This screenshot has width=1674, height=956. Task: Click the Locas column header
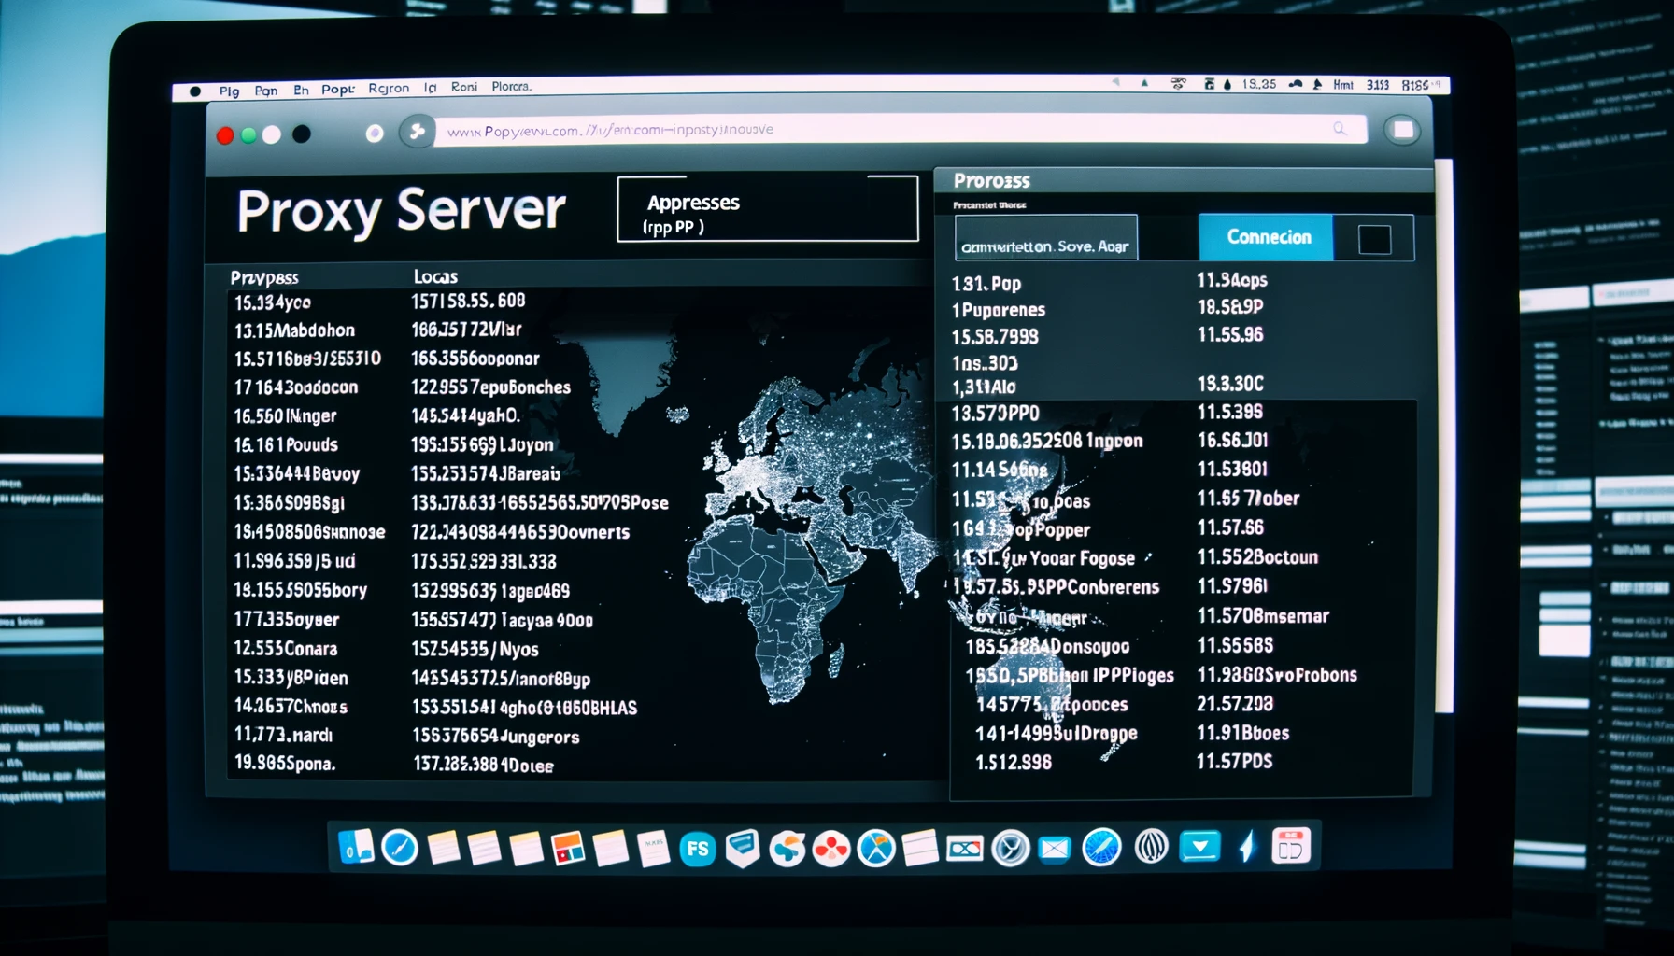[435, 276]
